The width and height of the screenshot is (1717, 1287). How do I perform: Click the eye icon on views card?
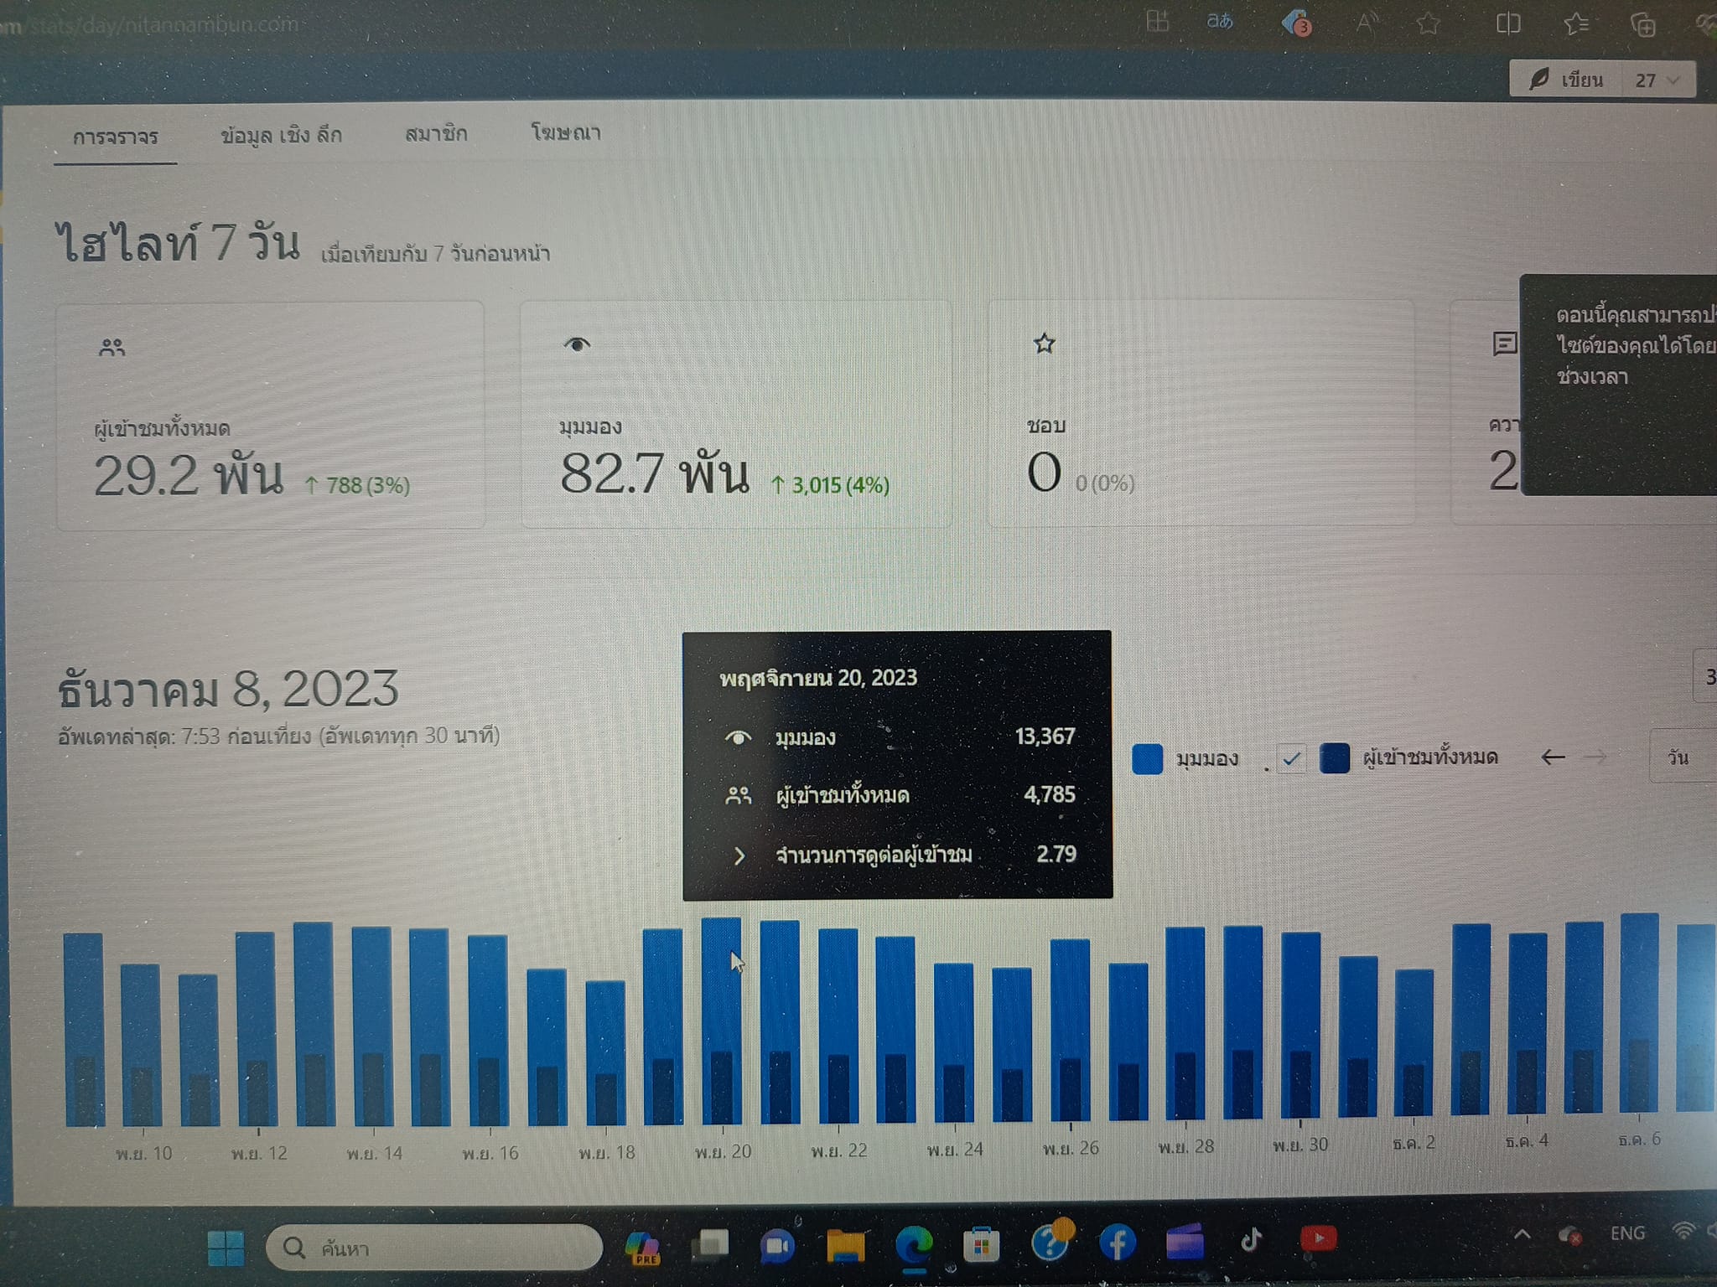(577, 344)
